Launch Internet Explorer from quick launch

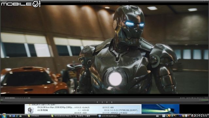17,116
